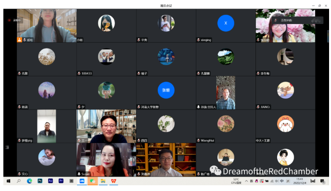Click the Photoshop icon in the taskbar
This screenshot has height=191, width=331.
(40, 181)
